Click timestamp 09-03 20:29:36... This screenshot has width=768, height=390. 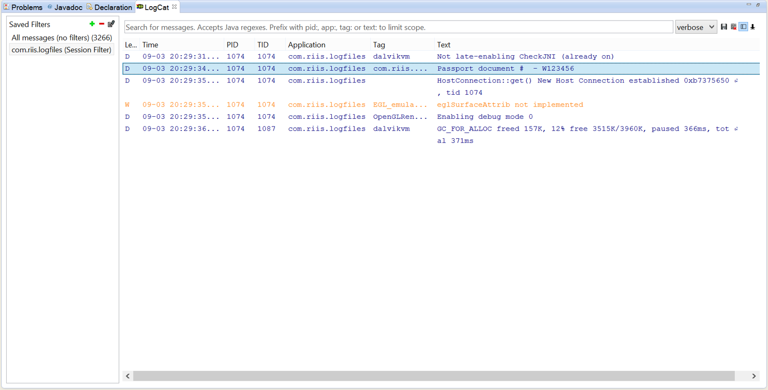(181, 128)
